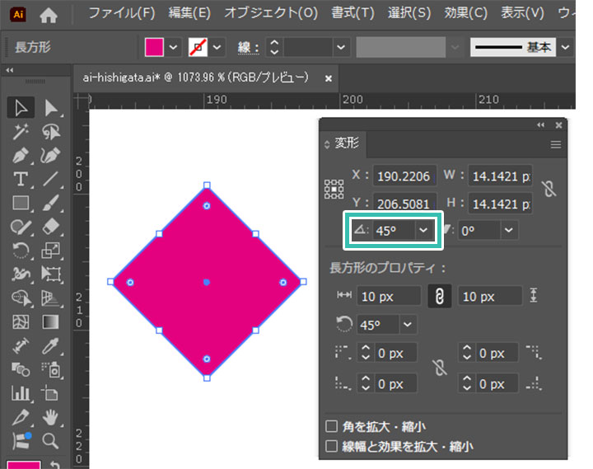Open the オブジェクト(O) menu

[x=270, y=14]
